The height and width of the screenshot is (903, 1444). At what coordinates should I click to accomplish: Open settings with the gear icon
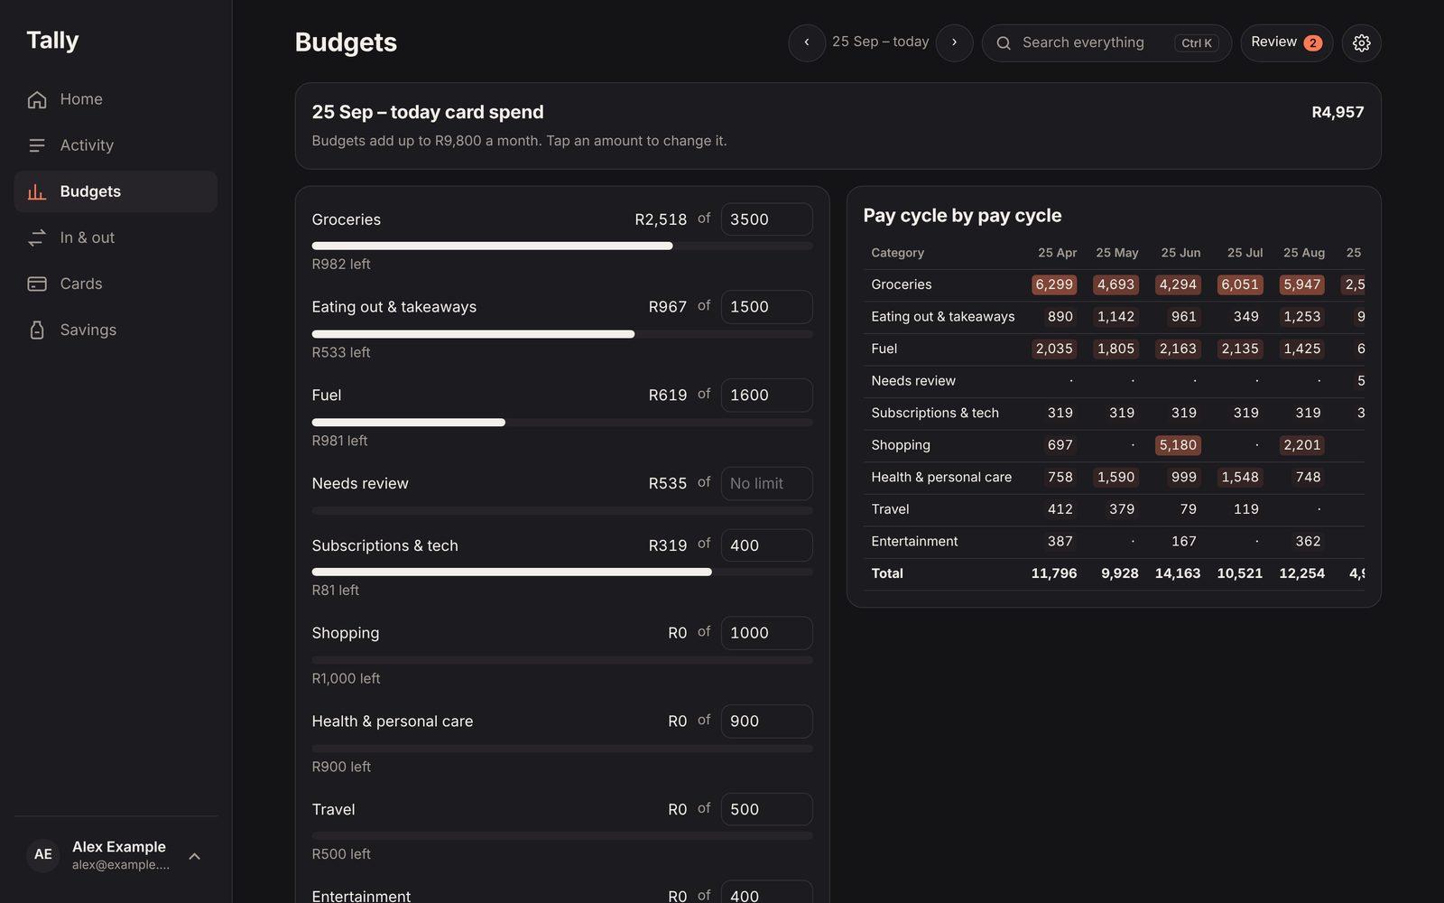pyautogui.click(x=1361, y=43)
